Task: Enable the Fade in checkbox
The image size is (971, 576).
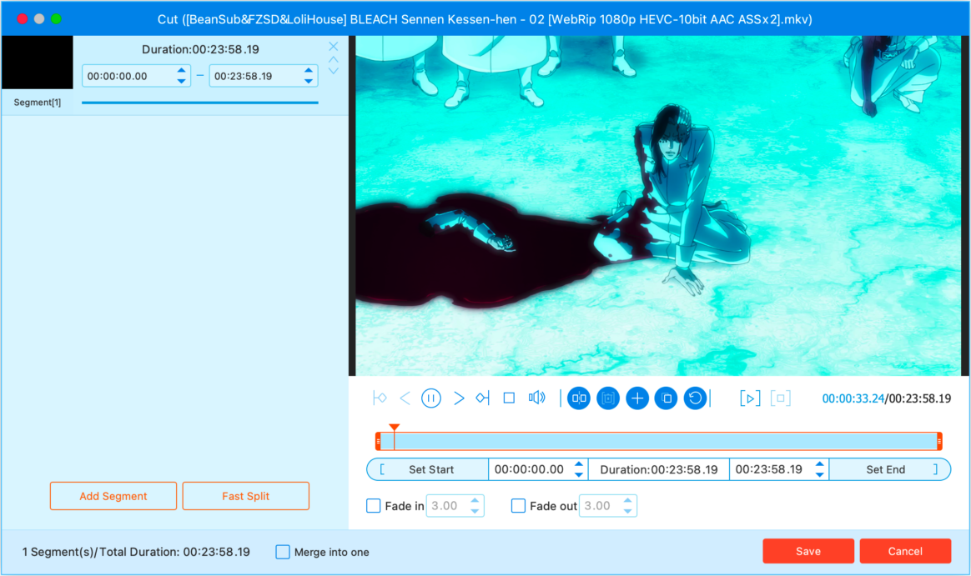Action: (x=374, y=505)
